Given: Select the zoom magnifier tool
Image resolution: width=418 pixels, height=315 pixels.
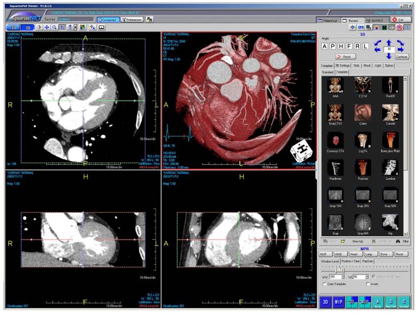Looking at the screenshot, I should pos(55,27).
